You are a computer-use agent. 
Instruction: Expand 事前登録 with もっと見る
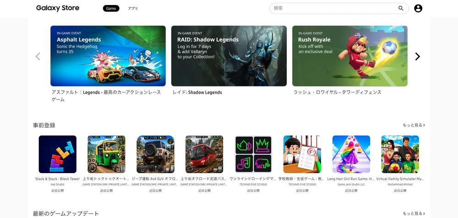click(414, 125)
